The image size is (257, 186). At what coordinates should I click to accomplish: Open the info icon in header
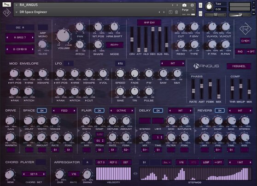192,5
